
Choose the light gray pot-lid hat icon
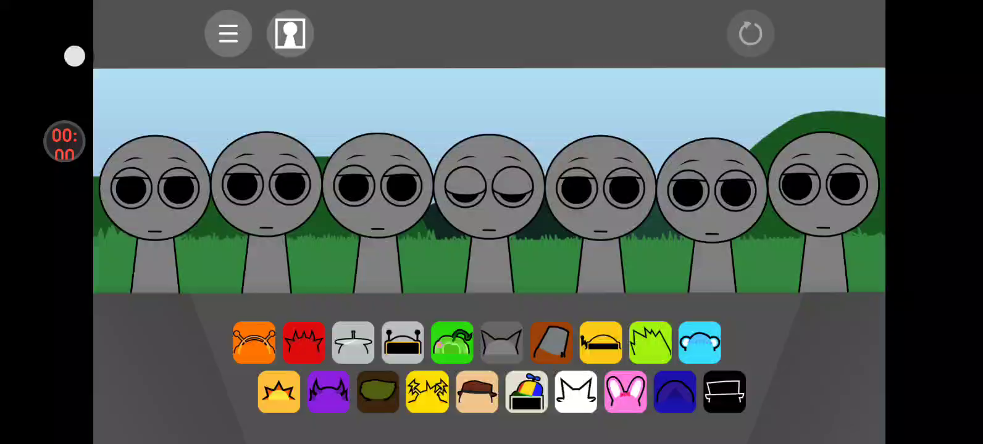(x=353, y=342)
